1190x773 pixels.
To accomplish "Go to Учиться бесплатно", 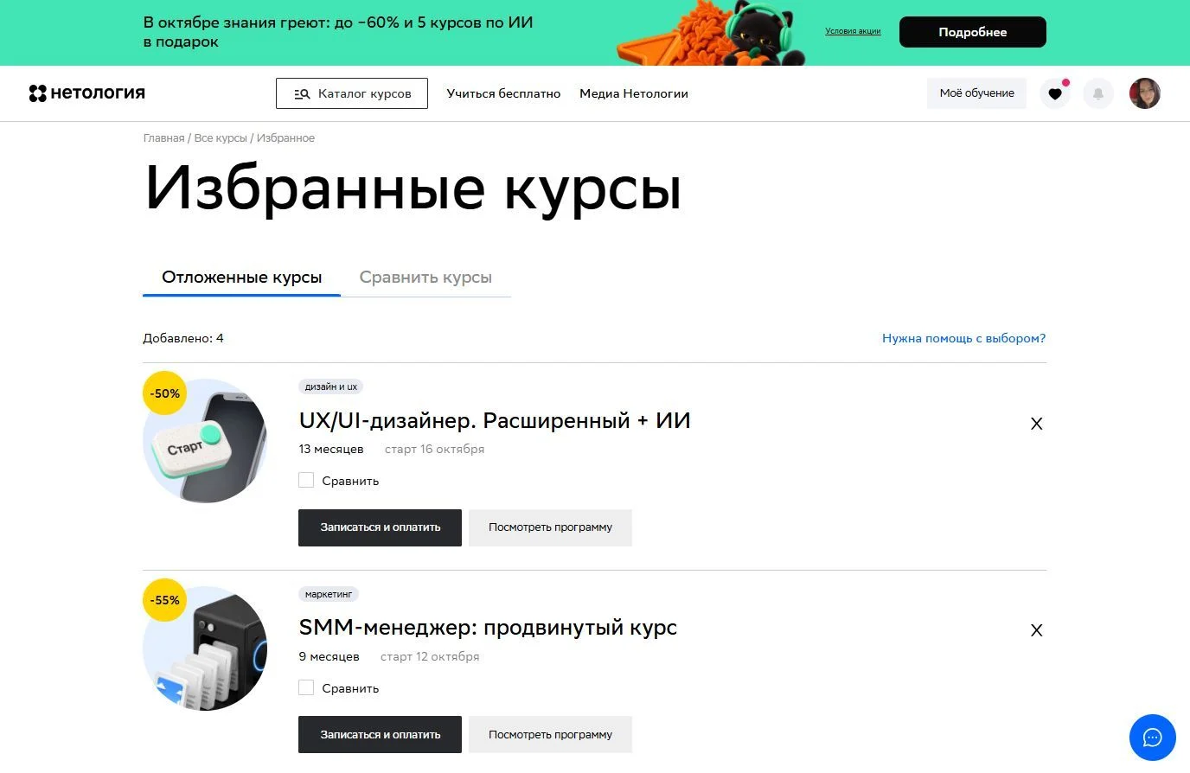I will (x=503, y=93).
